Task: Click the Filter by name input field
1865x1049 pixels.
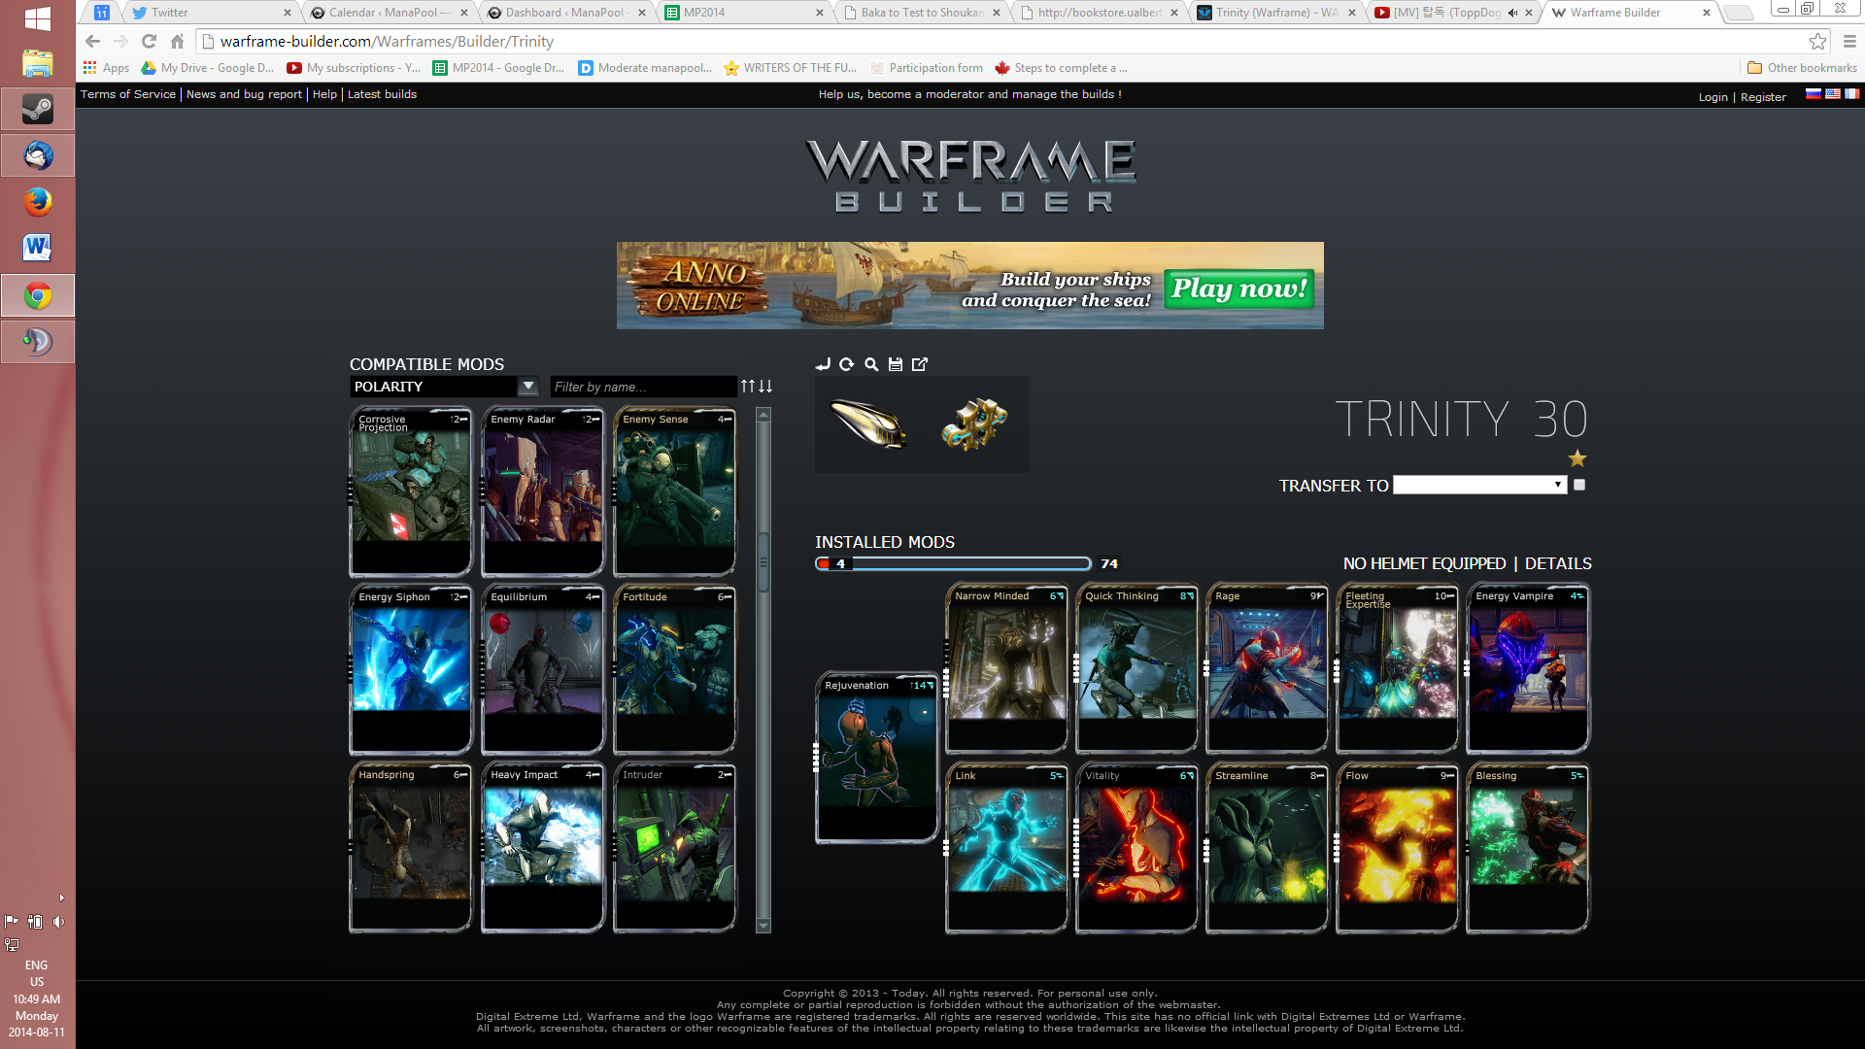Action: click(x=643, y=387)
